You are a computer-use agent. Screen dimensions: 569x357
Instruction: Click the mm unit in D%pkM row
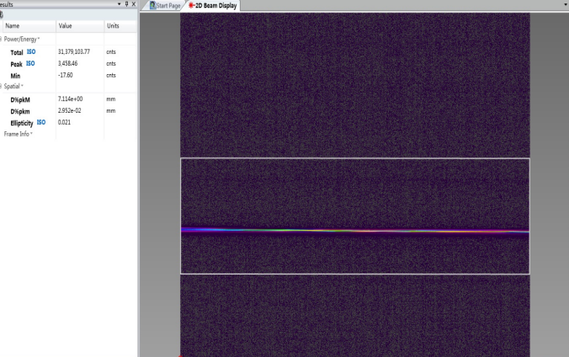pyautogui.click(x=110, y=99)
